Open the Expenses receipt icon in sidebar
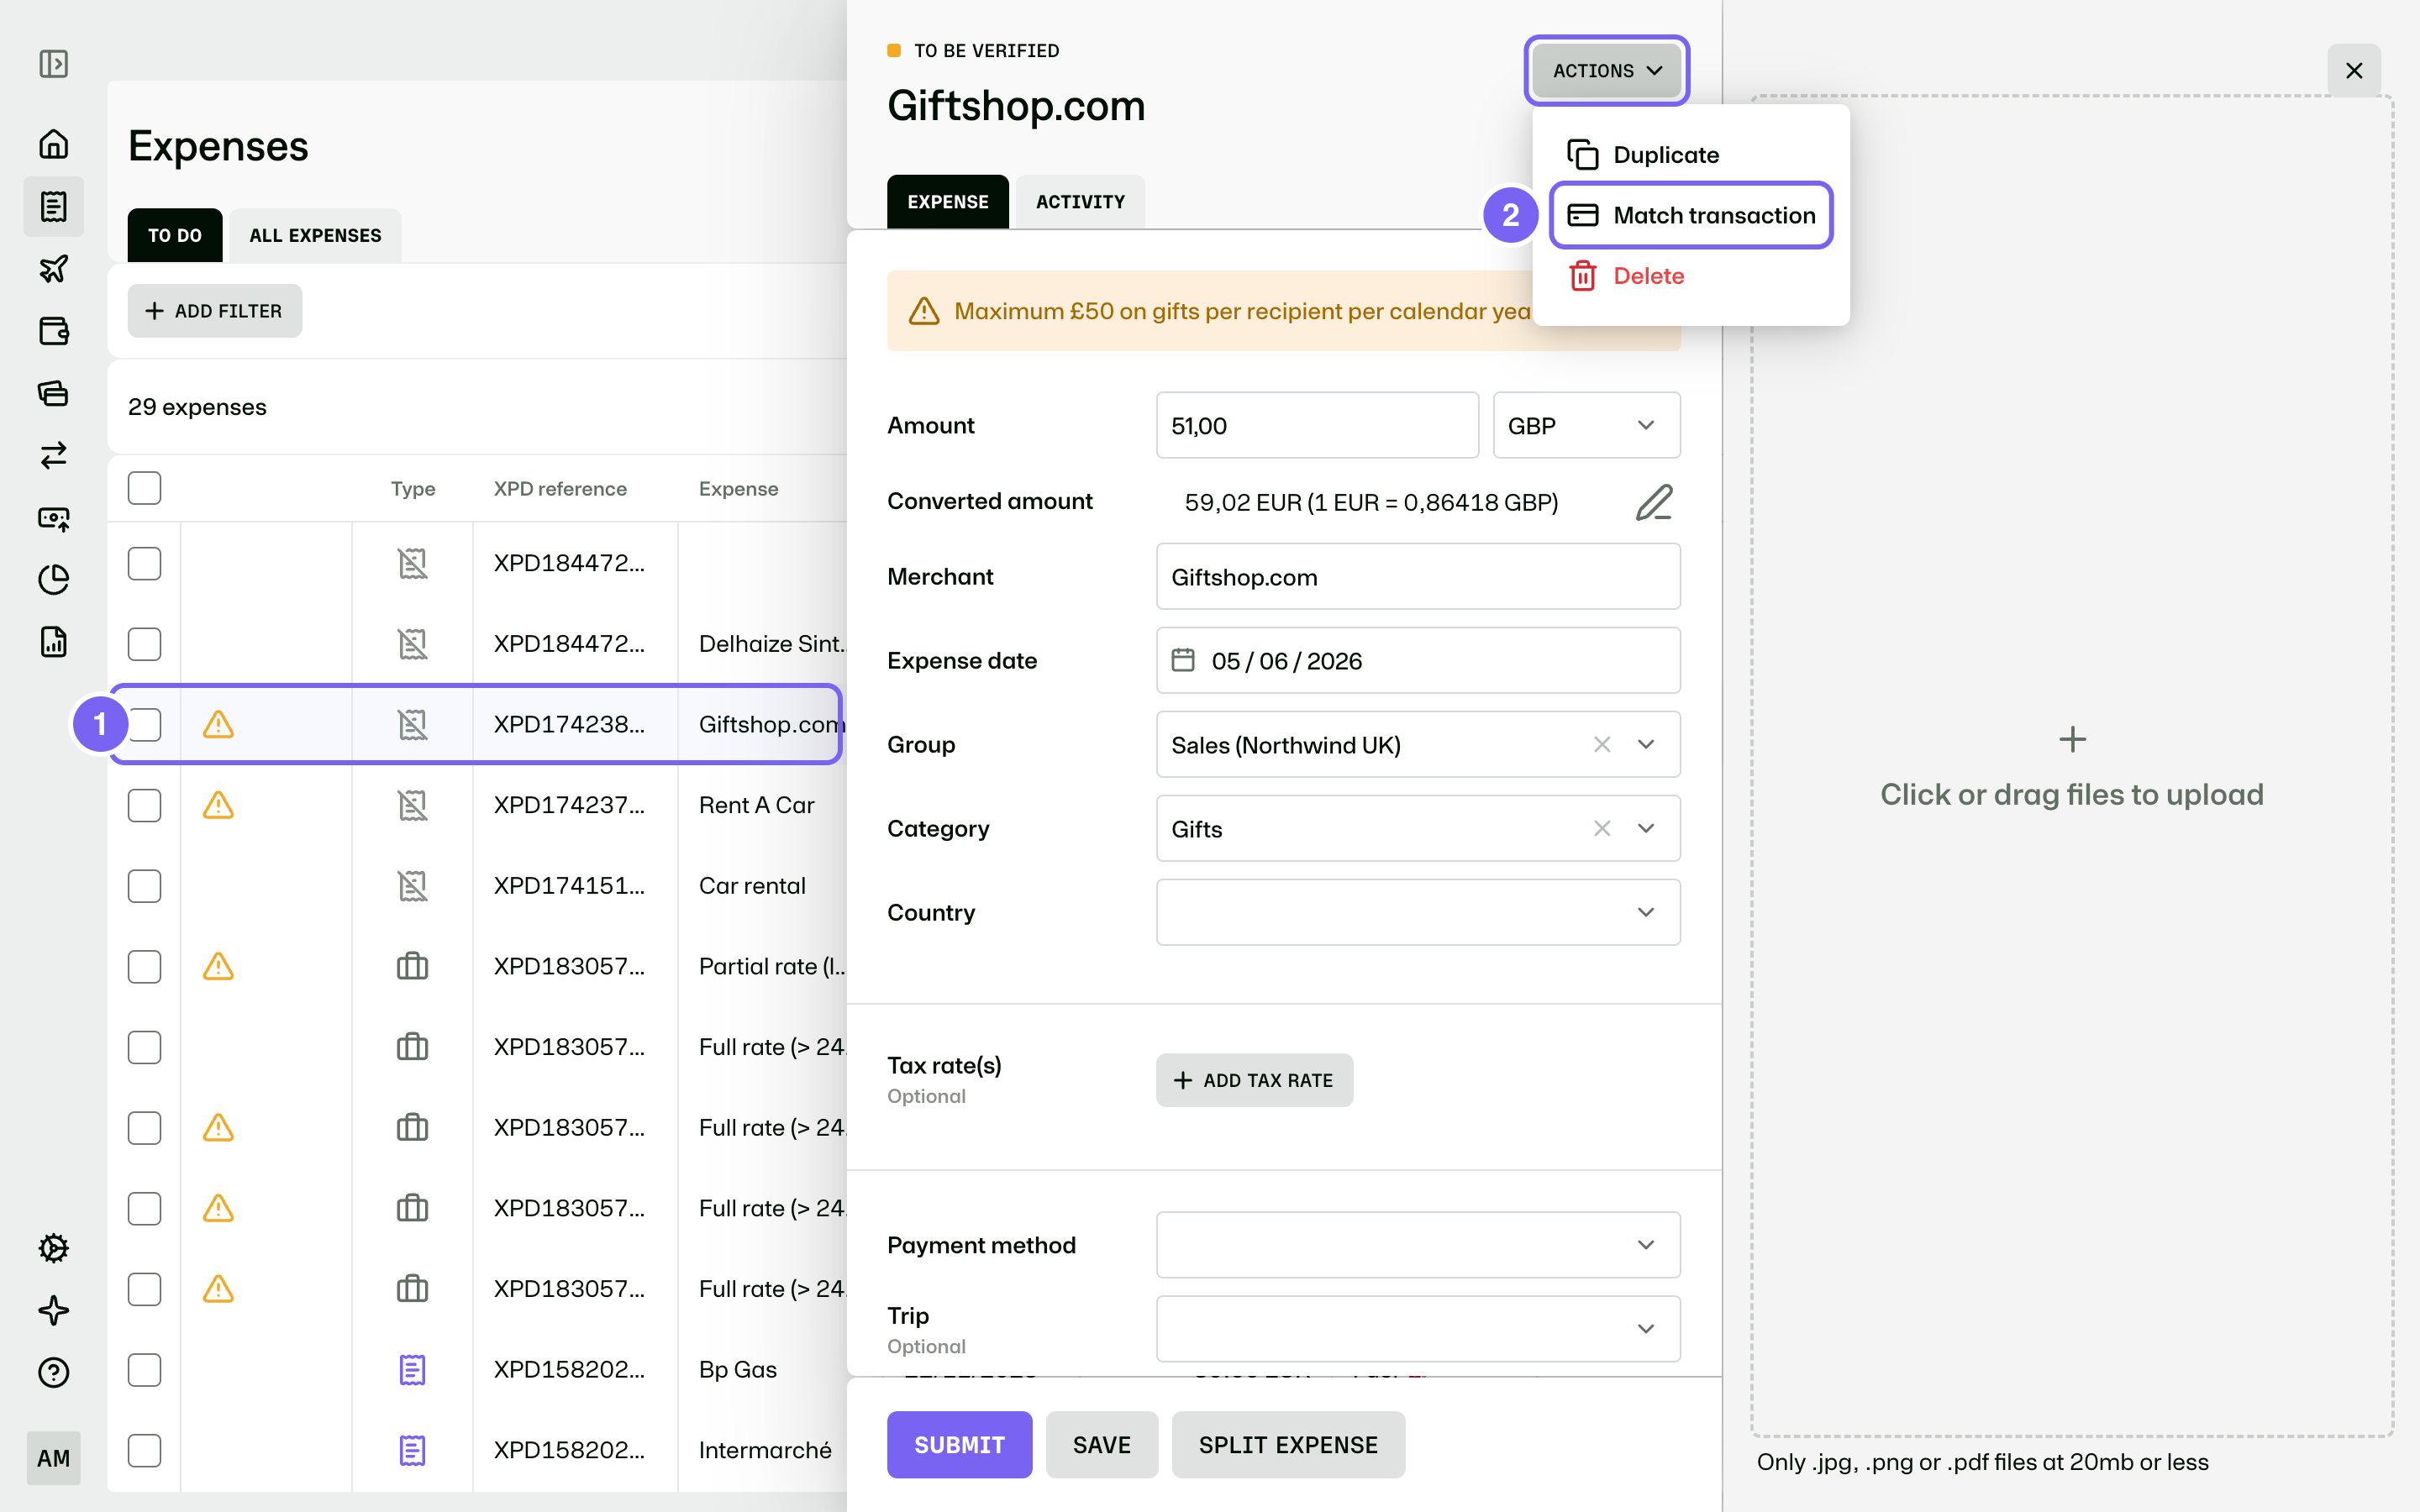This screenshot has height=1512, width=2420. (x=53, y=207)
